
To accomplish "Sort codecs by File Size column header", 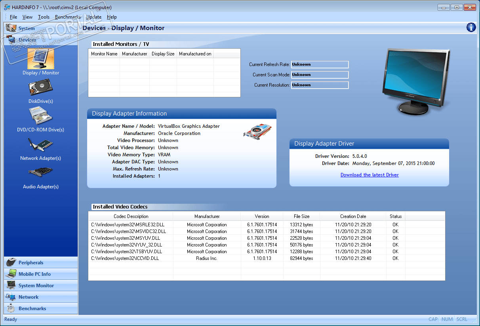I will (x=301, y=216).
